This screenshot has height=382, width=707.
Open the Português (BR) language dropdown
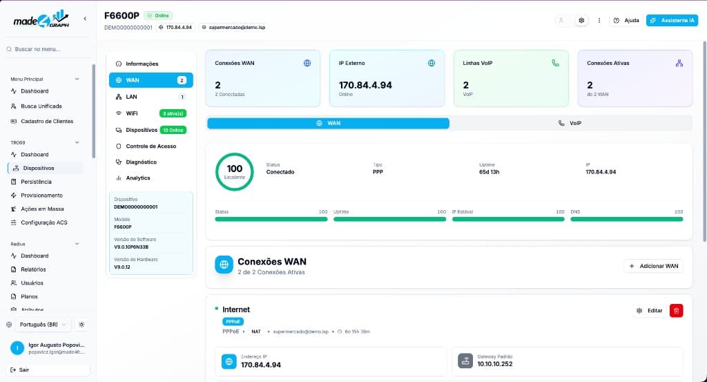[43, 325]
